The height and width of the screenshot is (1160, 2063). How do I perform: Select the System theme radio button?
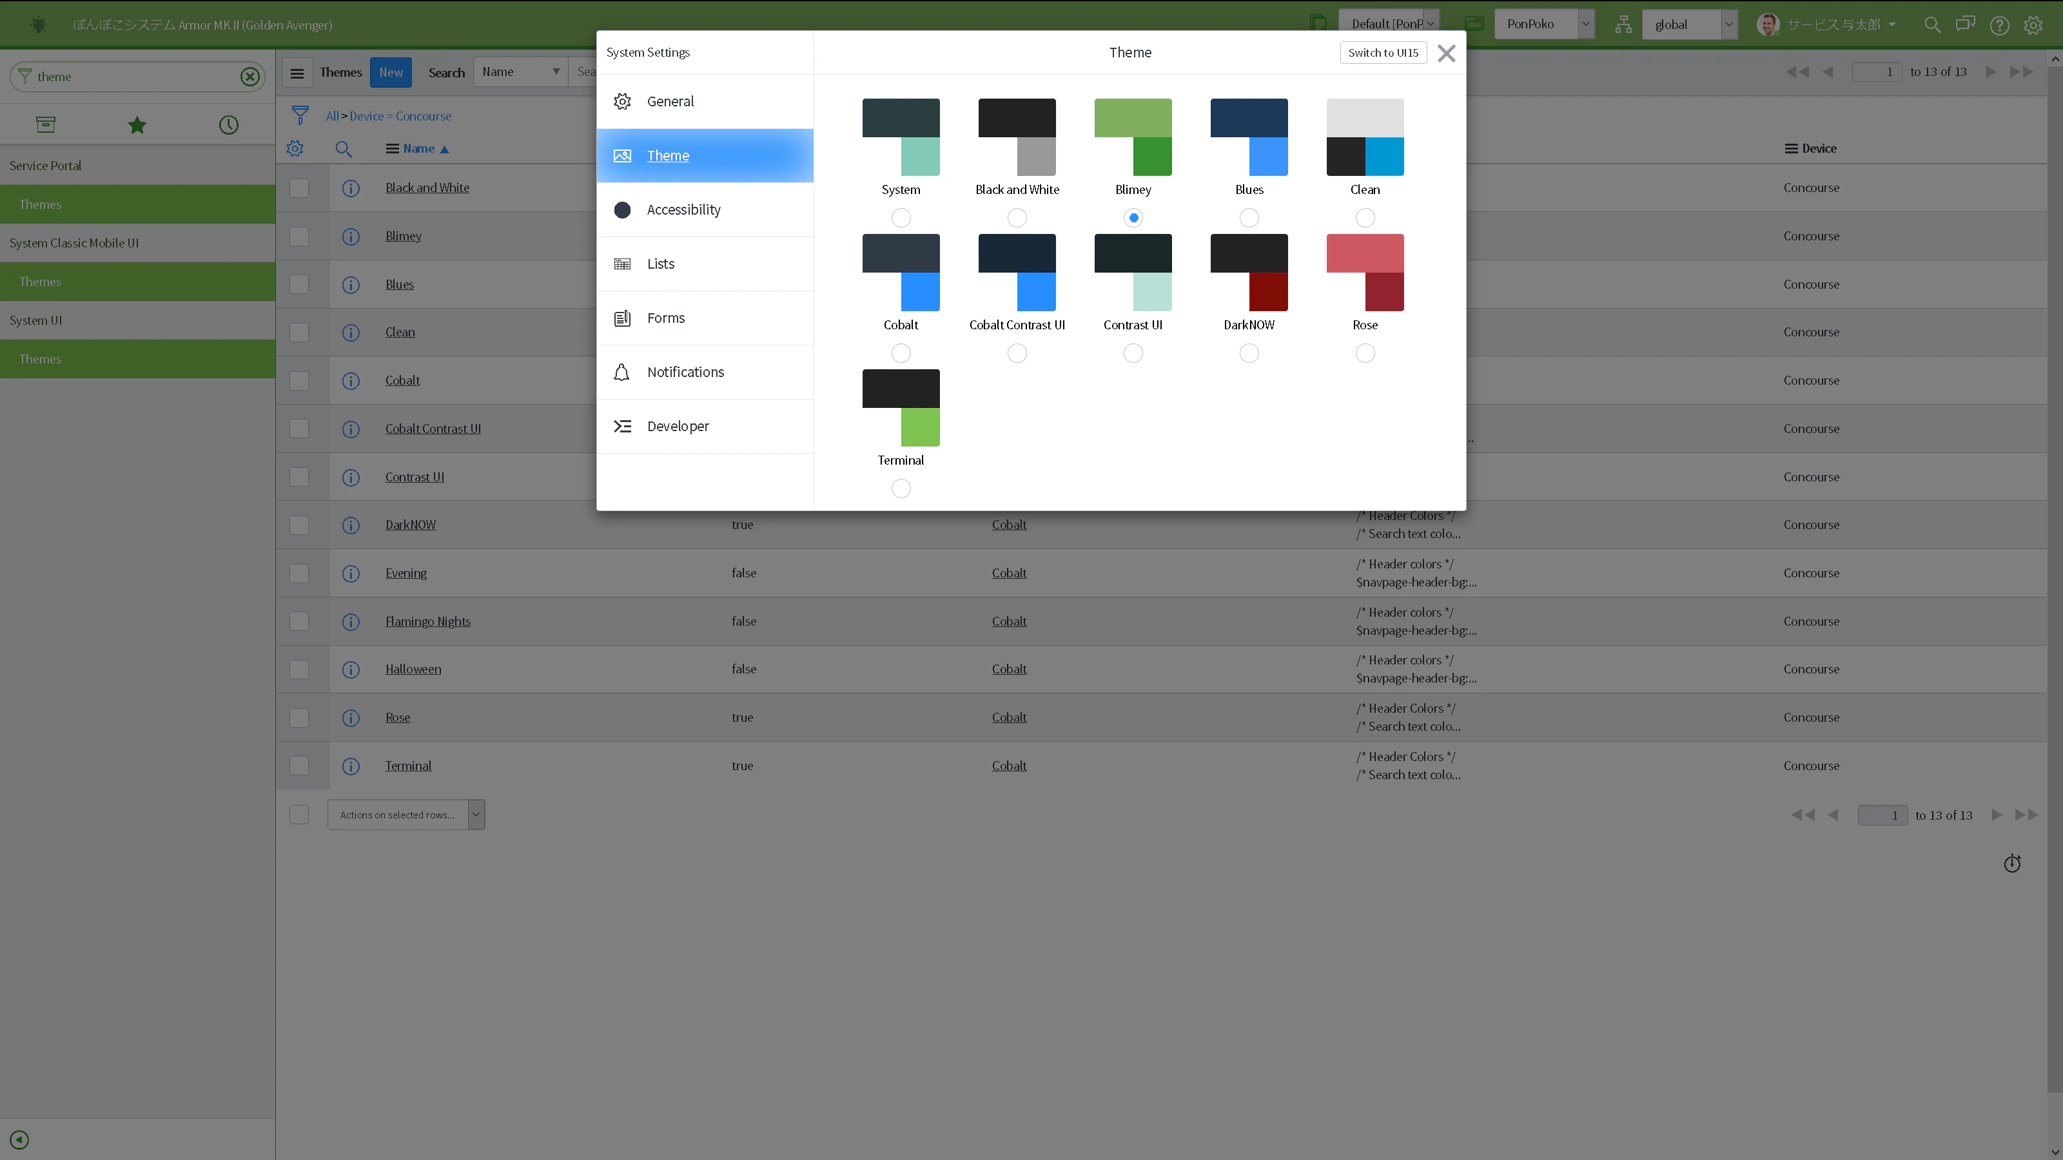pyautogui.click(x=901, y=218)
